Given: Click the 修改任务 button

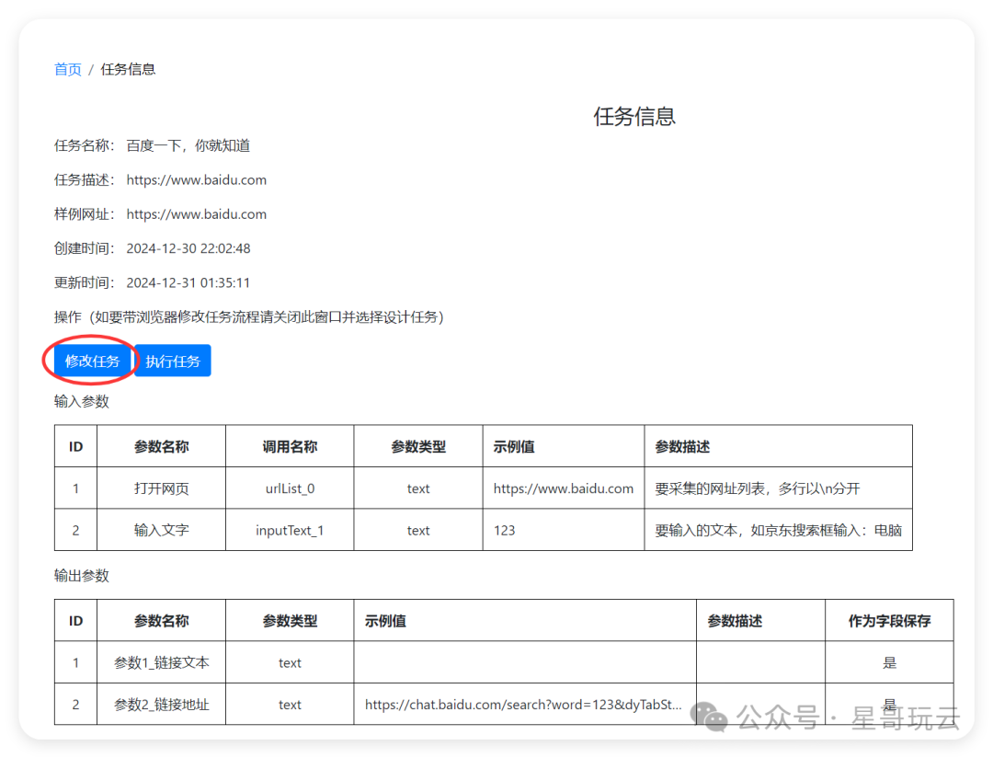Looking at the screenshot, I should click(93, 361).
